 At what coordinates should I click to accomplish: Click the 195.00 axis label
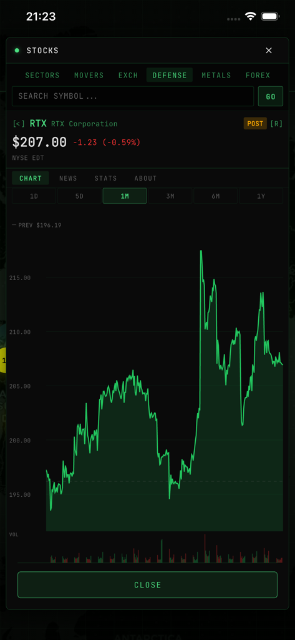[x=20, y=495]
